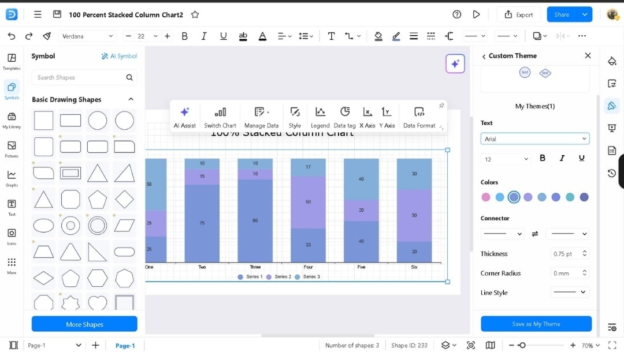Select the pink color swatch
Viewport: 624px width, 352px height.
[x=485, y=197]
